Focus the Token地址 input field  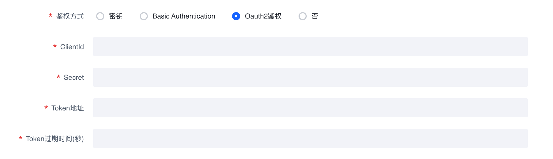pos(310,108)
